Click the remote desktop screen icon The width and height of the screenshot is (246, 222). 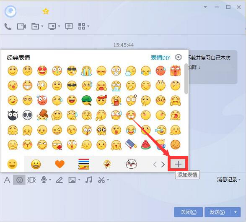point(52,26)
